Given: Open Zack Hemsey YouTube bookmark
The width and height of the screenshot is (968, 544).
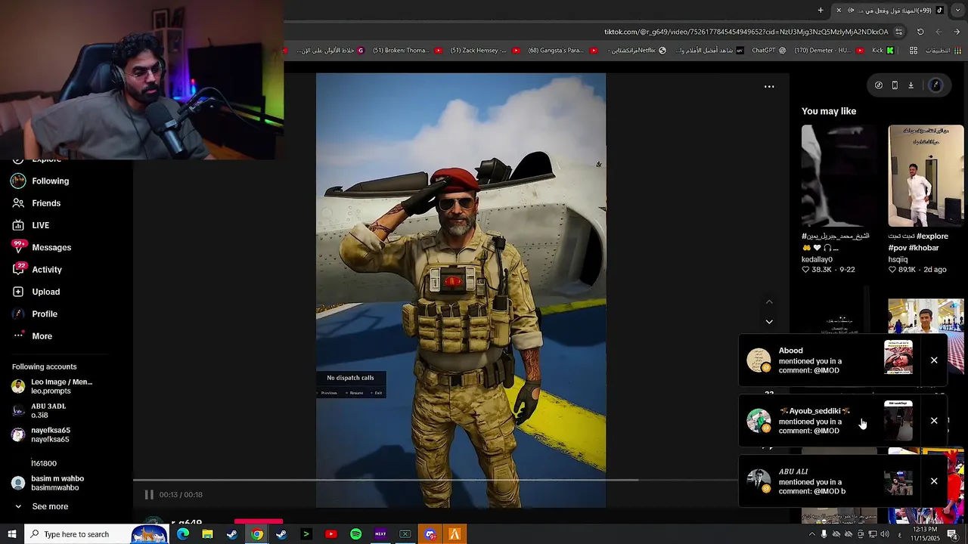Looking at the screenshot, I should click(485, 51).
